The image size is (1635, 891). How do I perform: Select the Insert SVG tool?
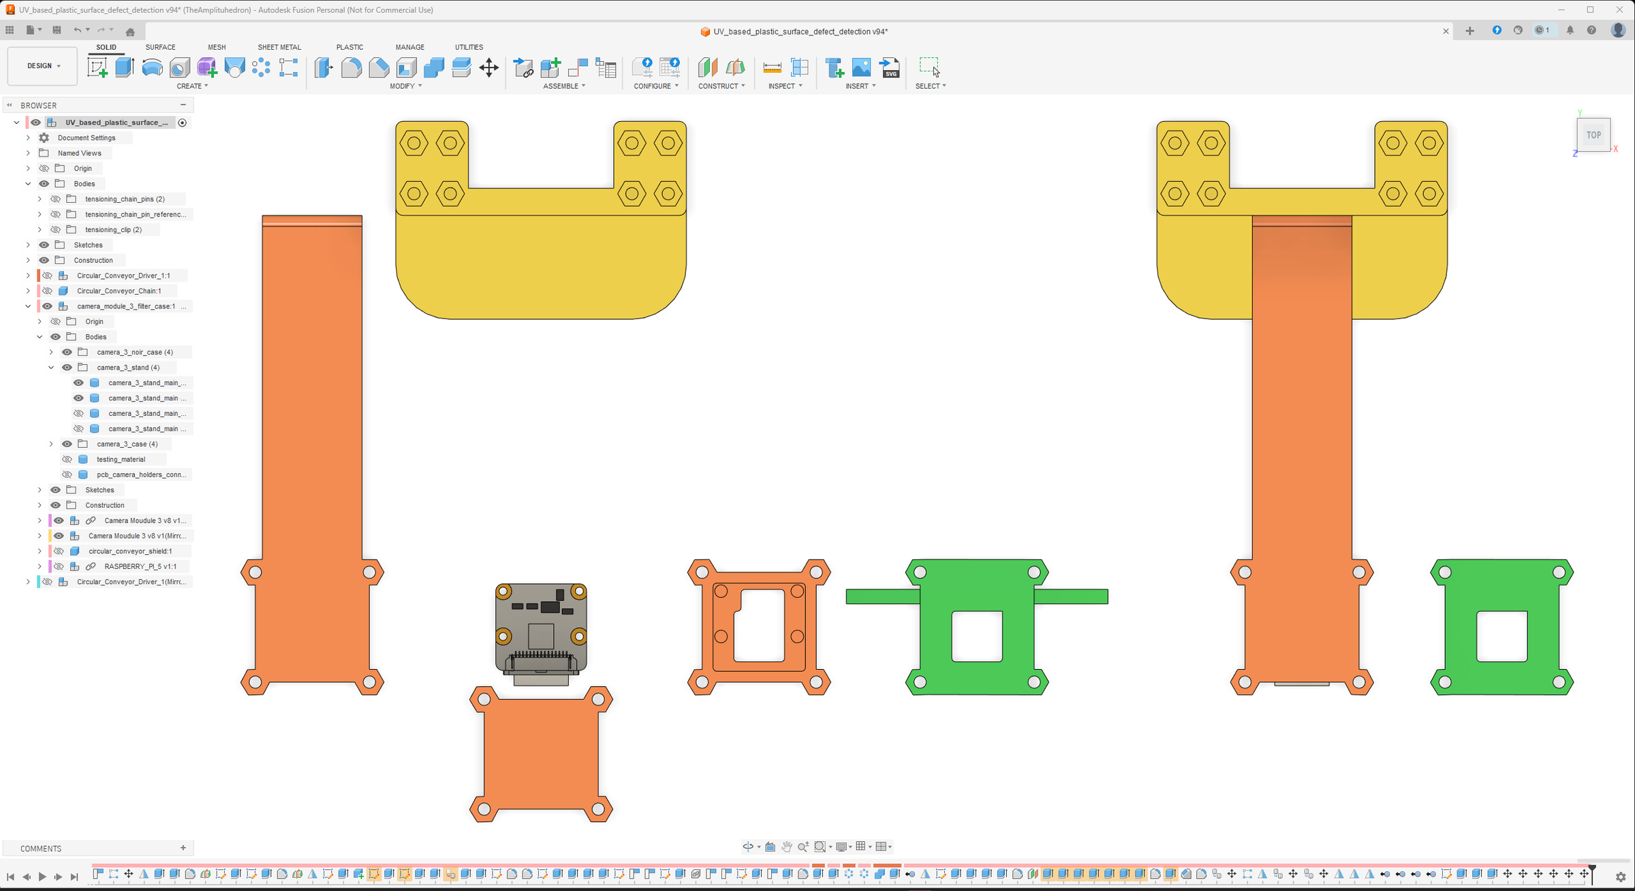pyautogui.click(x=890, y=67)
